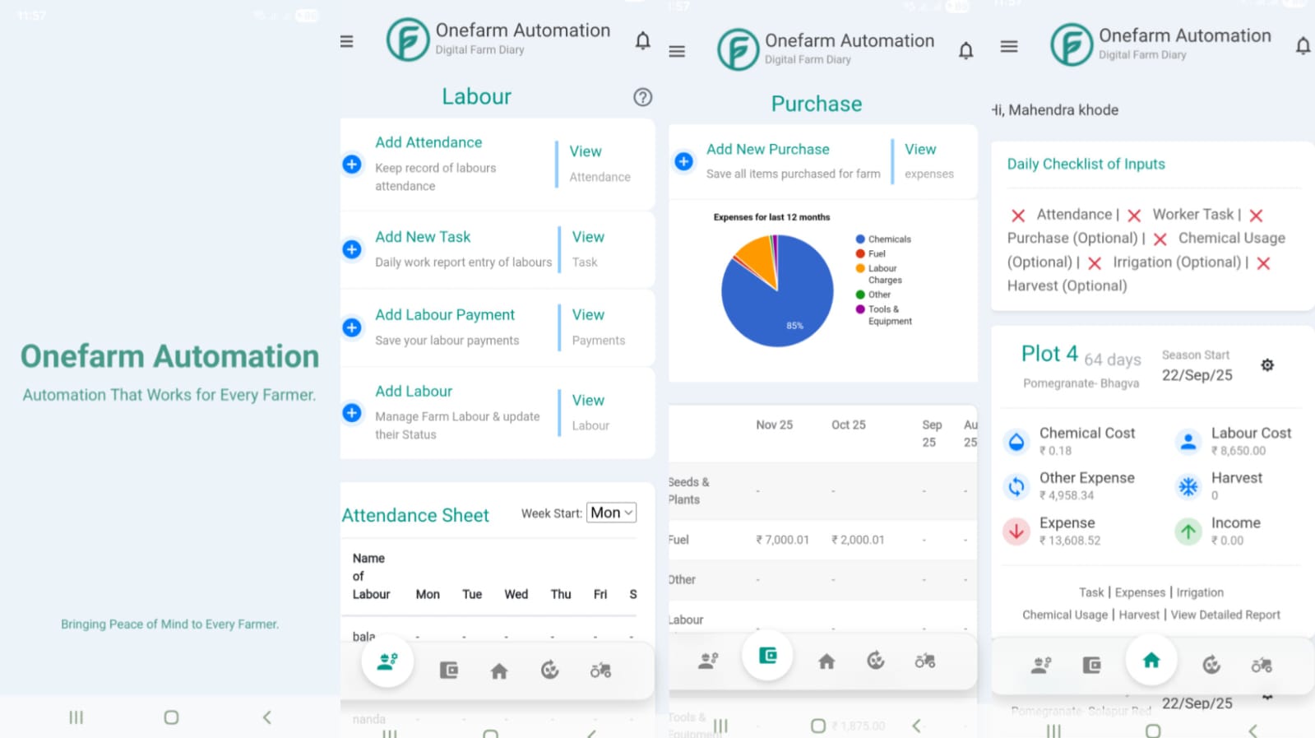1315x738 pixels.
Task: Tap the Chemical Cost droplet icon
Action: point(1016,442)
